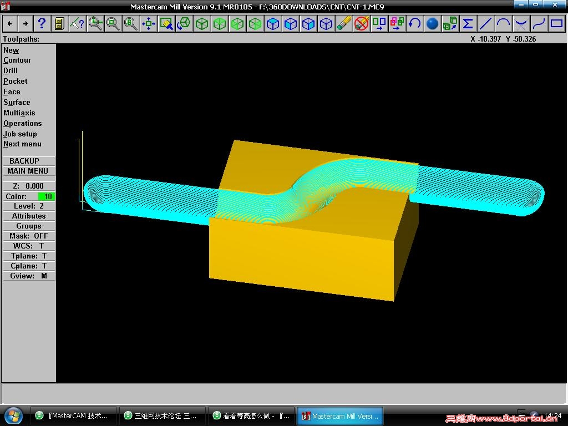568x426 pixels.
Task: Choose Surface toolpath
Action: (17, 102)
